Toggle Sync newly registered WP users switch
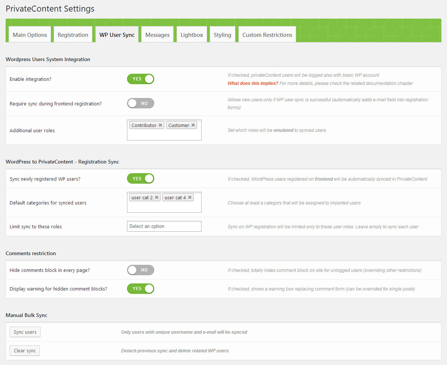Screen dimensions: 447x365 coord(140,178)
